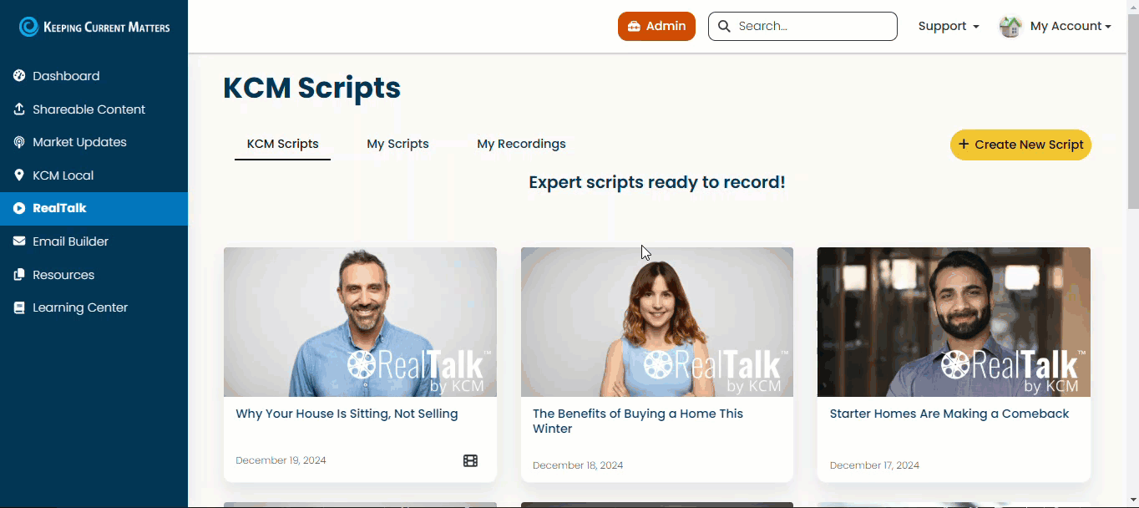
Task: Click thumbnail of Benefits of Buying This Winter
Action: (657, 322)
